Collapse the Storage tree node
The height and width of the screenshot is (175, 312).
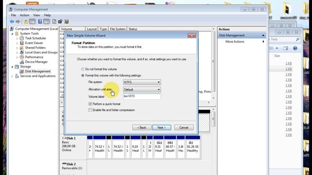click(x=12, y=67)
